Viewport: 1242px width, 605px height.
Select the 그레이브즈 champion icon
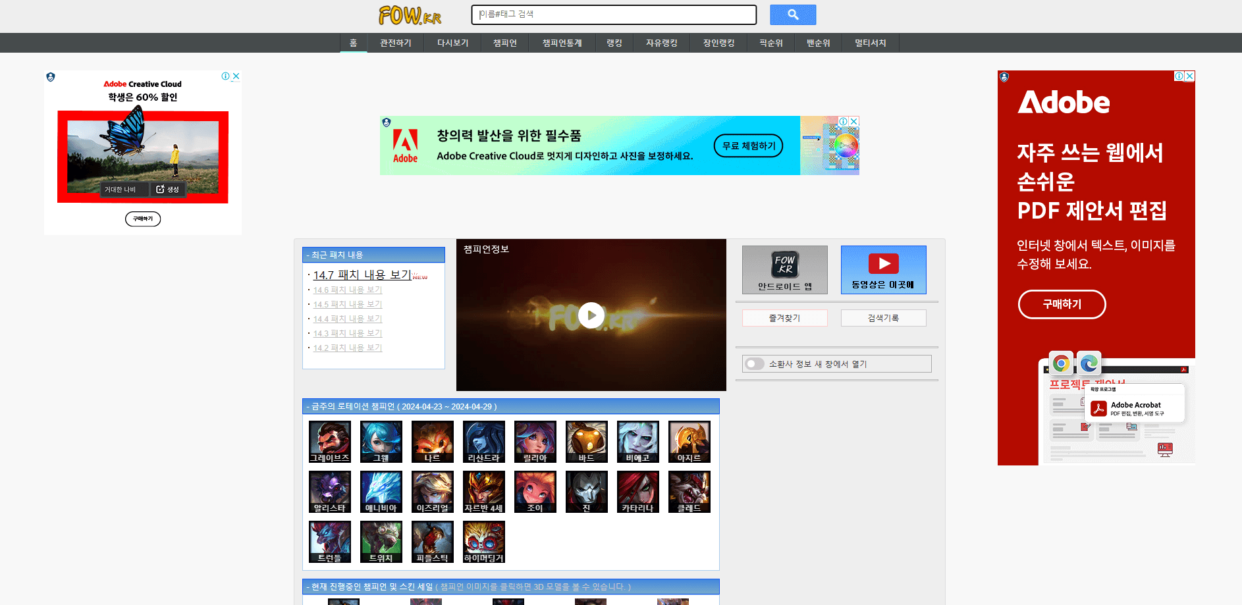330,442
